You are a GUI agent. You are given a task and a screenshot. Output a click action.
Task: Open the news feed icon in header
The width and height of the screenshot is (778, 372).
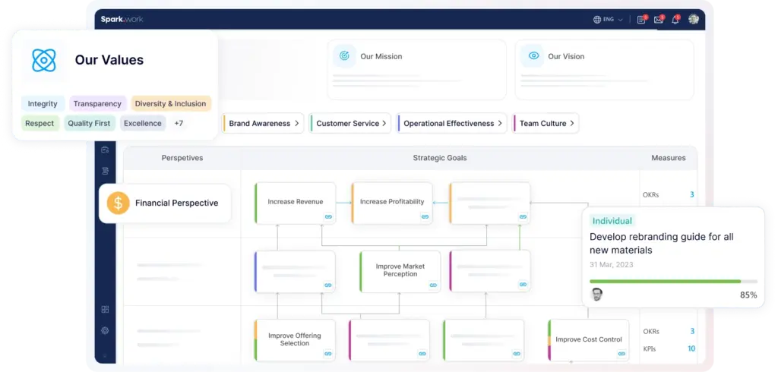(x=641, y=20)
